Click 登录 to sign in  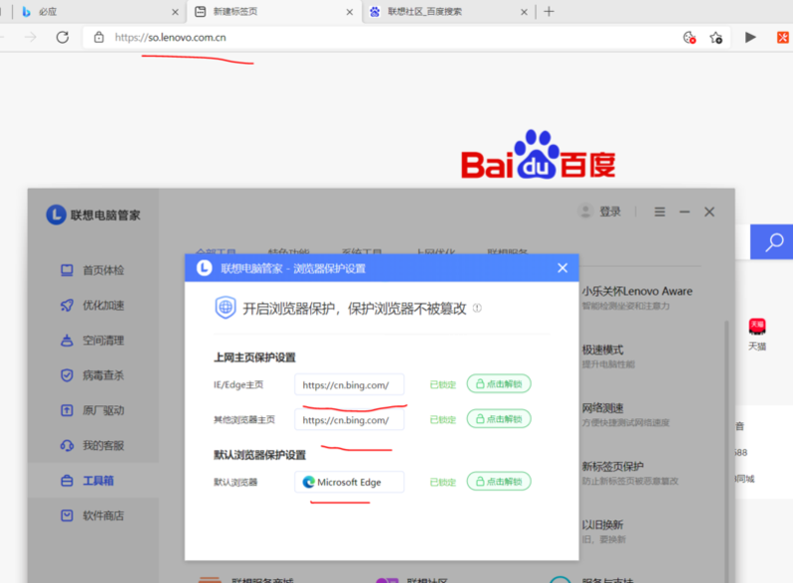click(599, 213)
